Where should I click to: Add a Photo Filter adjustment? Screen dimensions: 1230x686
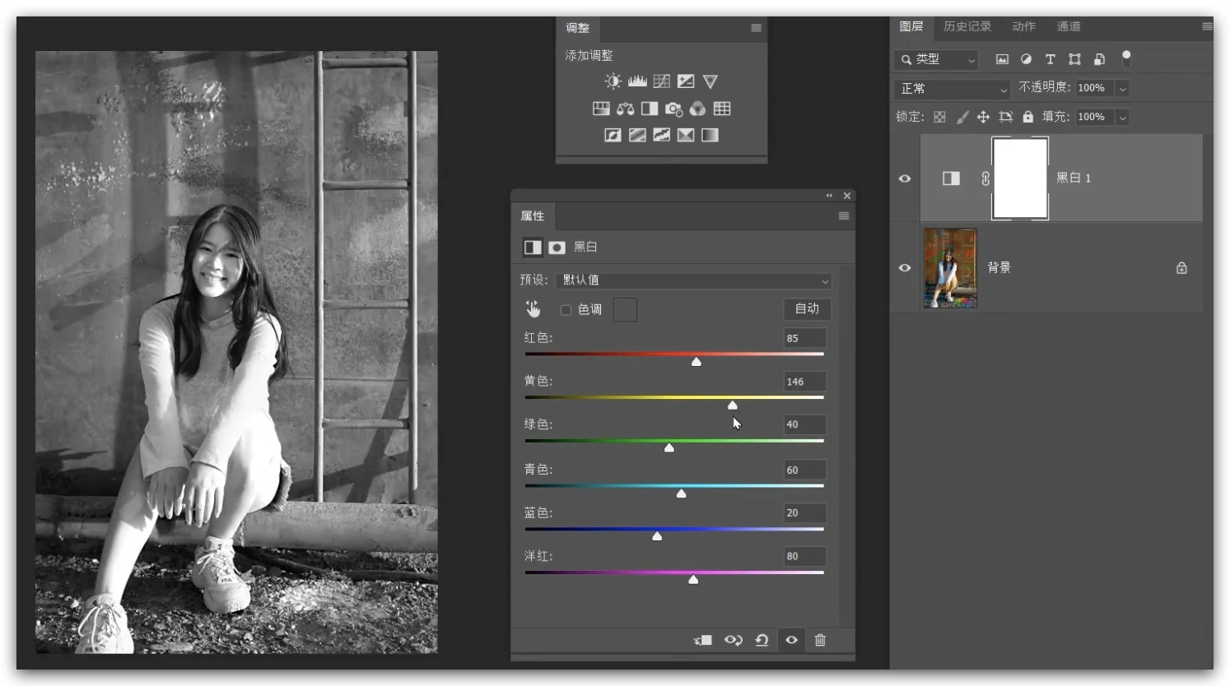pos(673,109)
